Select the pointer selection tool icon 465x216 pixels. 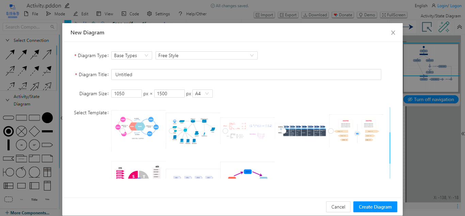427,27
